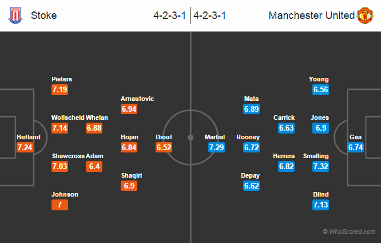381x243 pixels.
Task: Click Arnautovic's 6.94 rating box
Action: tap(129, 108)
